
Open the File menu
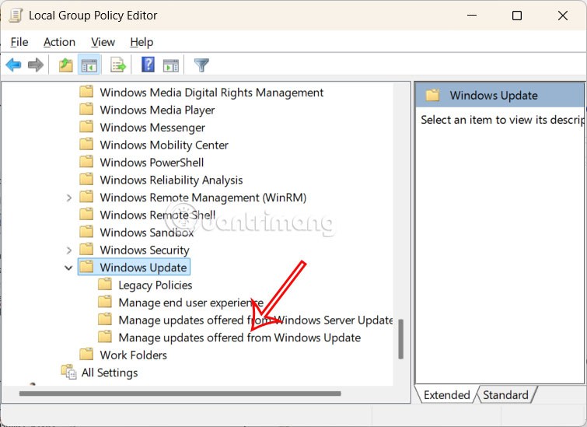19,42
